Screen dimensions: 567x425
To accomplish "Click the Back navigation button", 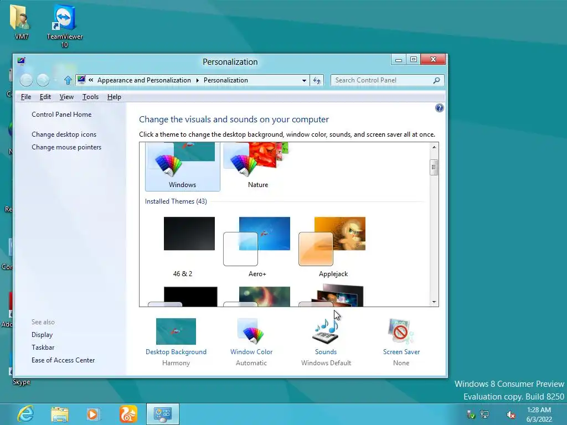I will click(x=26, y=80).
